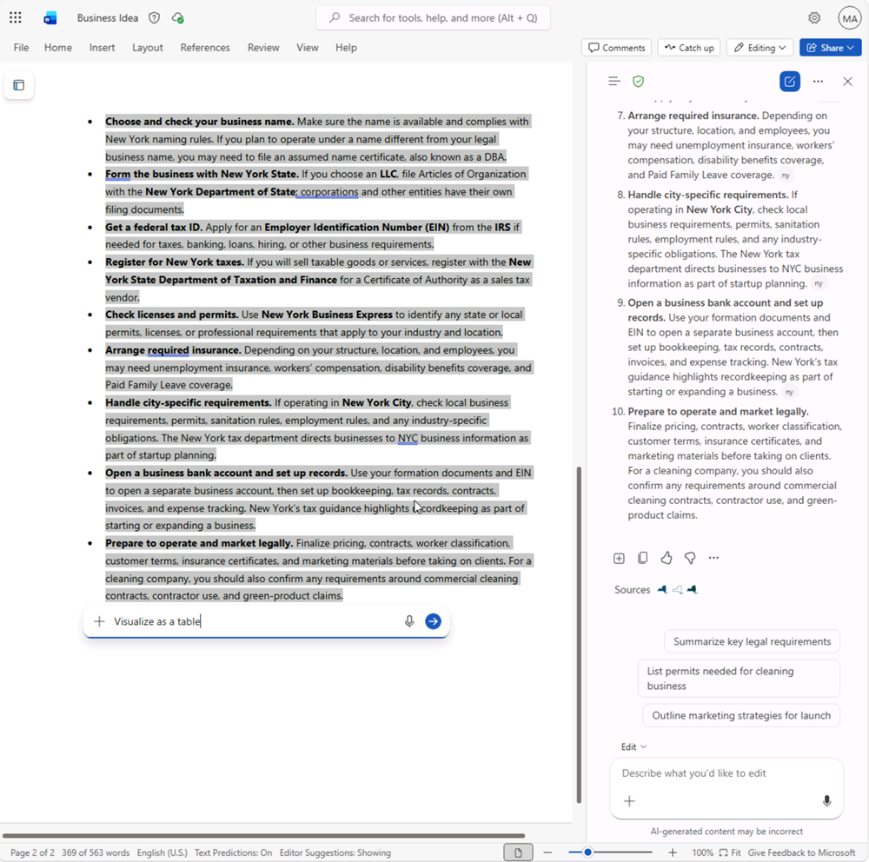Start a new Copilot chat
Image resolution: width=869 pixels, height=862 pixels.
pos(789,82)
